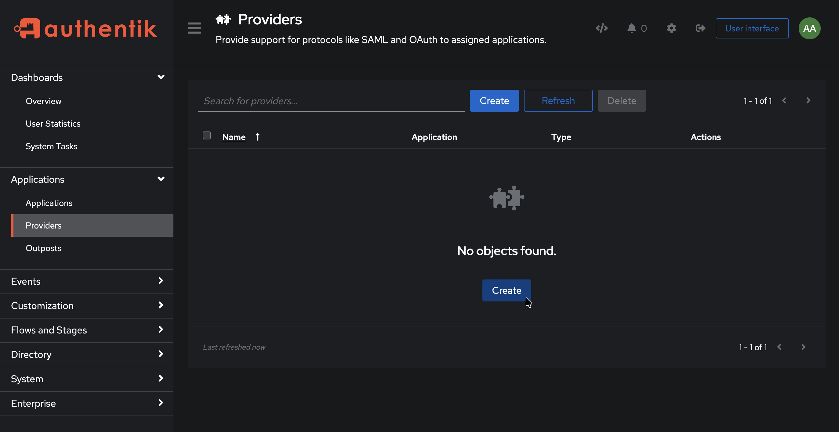This screenshot has width=839, height=432.
Task: Click the authentik logo
Action: click(x=85, y=28)
